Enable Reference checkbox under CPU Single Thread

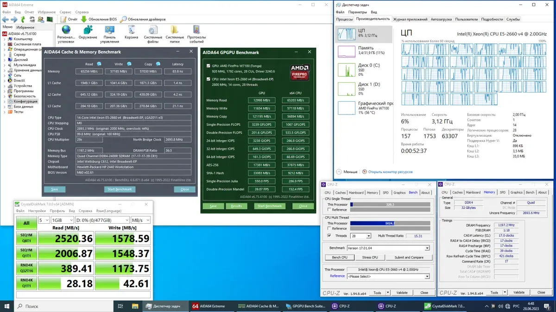click(329, 210)
